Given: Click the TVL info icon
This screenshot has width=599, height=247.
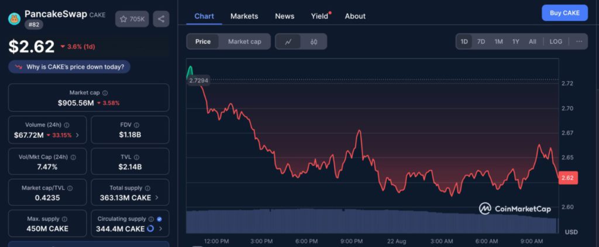Looking at the screenshot, I should click(x=141, y=157).
